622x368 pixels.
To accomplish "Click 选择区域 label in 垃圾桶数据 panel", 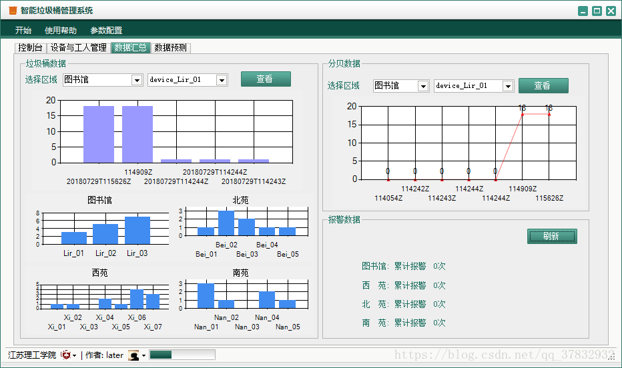I will pyautogui.click(x=41, y=79).
